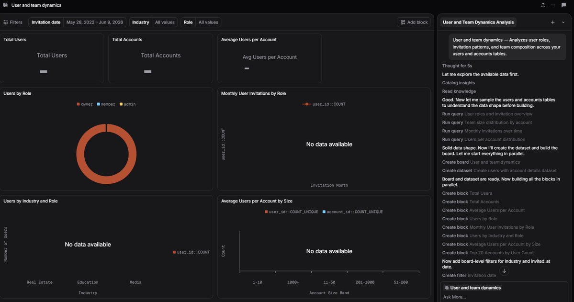Select Average Users per Account by Size title
This screenshot has width=574, height=302.
257,201
